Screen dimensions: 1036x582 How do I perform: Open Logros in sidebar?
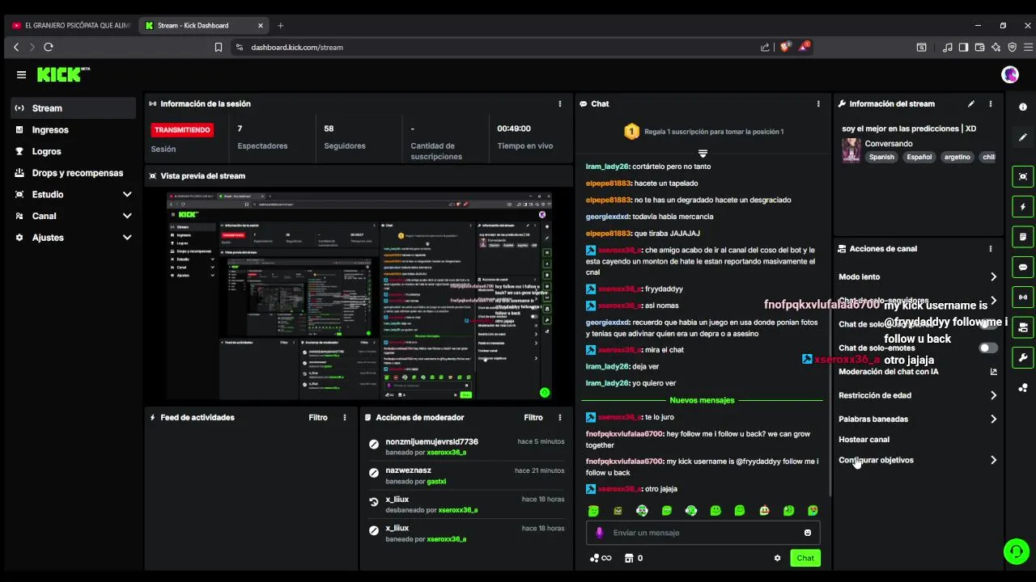pyautogui.click(x=74, y=151)
